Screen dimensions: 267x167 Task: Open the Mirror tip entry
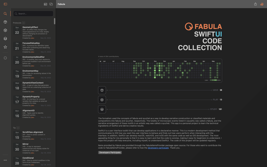pyautogui.click(x=32, y=148)
